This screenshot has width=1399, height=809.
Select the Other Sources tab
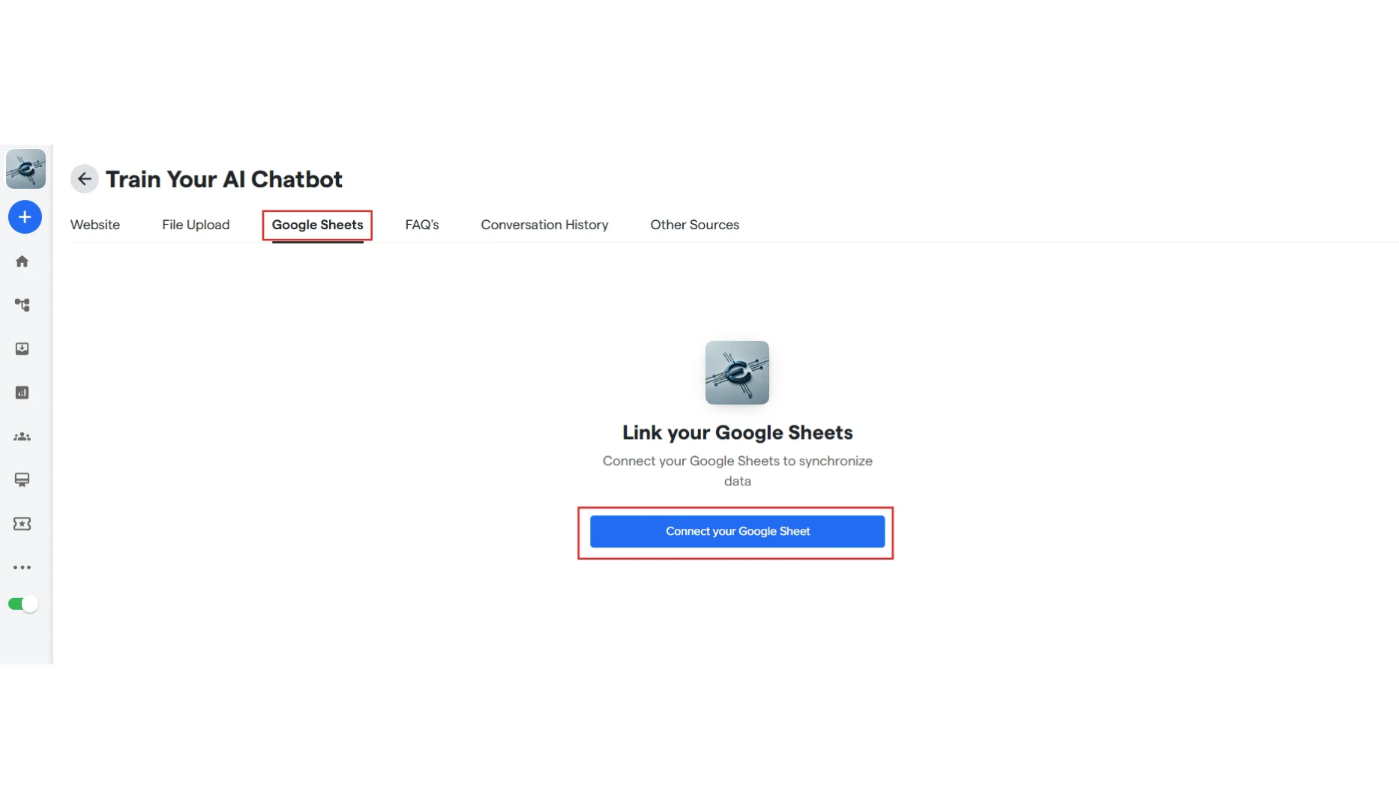(695, 225)
